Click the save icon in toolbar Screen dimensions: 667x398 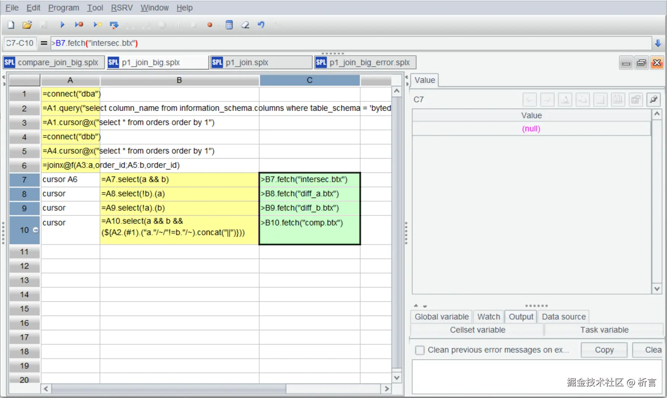pyautogui.click(x=44, y=25)
